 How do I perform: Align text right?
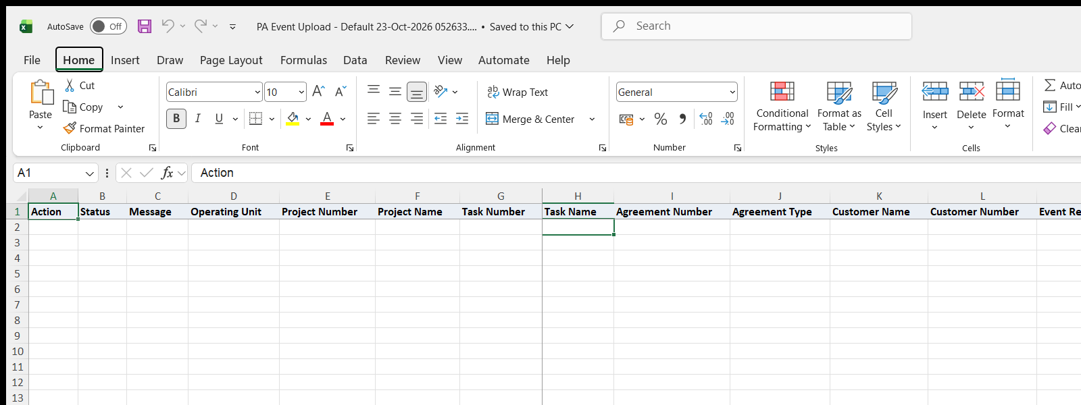tap(417, 119)
